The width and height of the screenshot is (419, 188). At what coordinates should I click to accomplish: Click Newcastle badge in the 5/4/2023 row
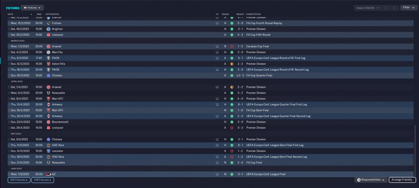(x=48, y=93)
